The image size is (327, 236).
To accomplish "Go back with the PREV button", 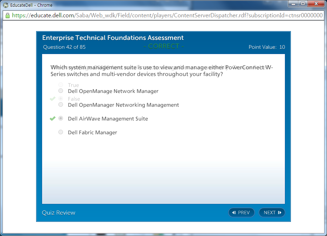I will [241, 212].
